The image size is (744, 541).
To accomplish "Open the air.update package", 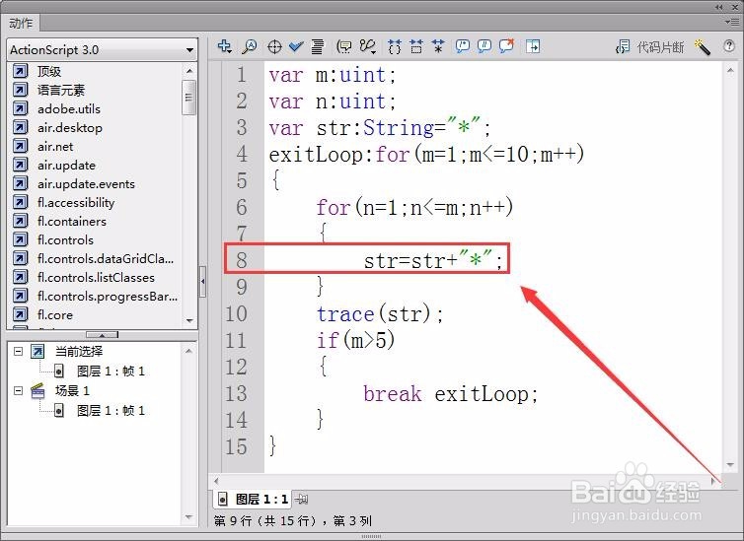I will click(66, 166).
